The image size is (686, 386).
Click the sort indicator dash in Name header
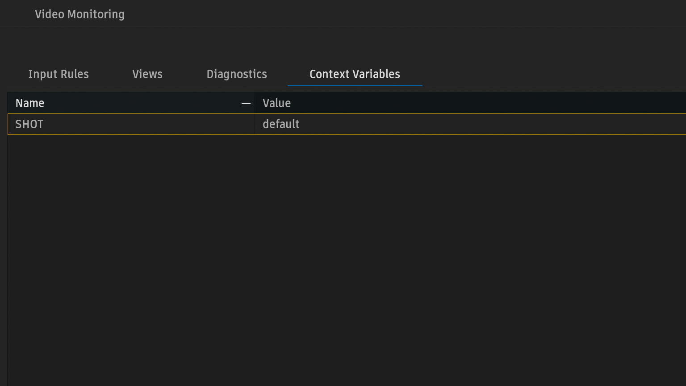(x=246, y=104)
